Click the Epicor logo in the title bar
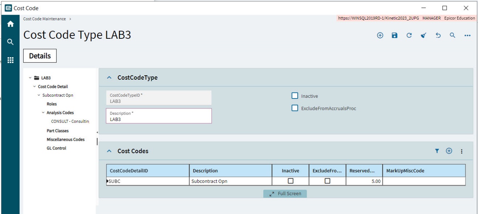The image size is (478, 214). click(8, 8)
